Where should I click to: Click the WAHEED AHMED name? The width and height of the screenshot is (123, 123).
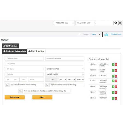(x=102, y=71)
